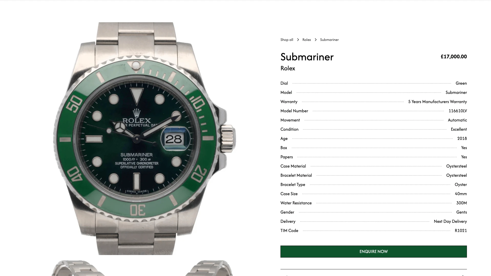Click the Case Size 40mm value
Image resolution: width=491 pixels, height=276 pixels.
461,194
